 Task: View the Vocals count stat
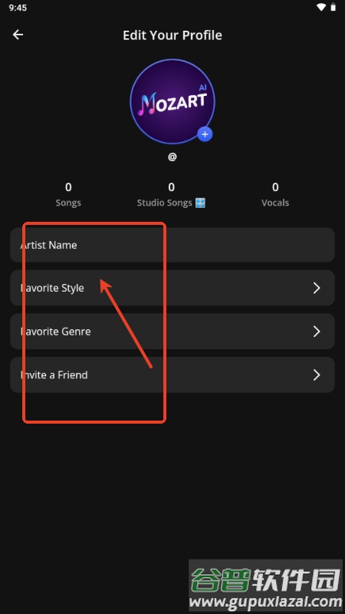click(x=275, y=195)
